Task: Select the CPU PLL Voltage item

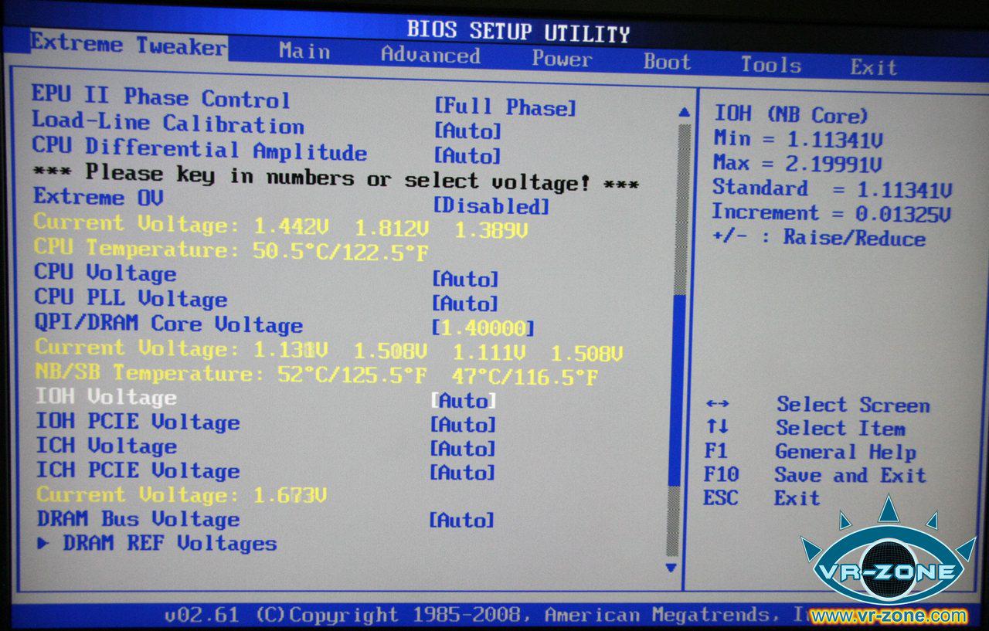Action: [x=131, y=298]
